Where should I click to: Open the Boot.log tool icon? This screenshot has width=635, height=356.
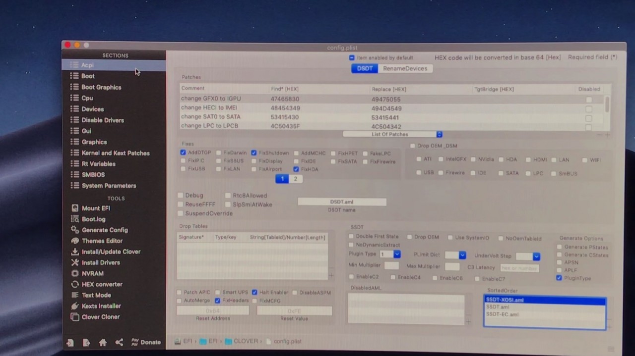click(x=75, y=219)
